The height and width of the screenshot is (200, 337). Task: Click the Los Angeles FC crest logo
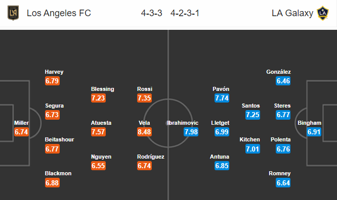click(x=13, y=13)
